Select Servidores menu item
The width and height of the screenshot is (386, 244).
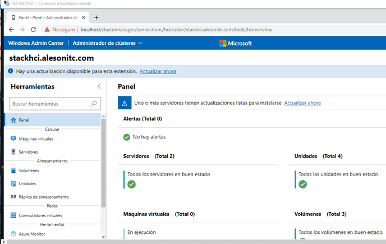tap(53, 152)
